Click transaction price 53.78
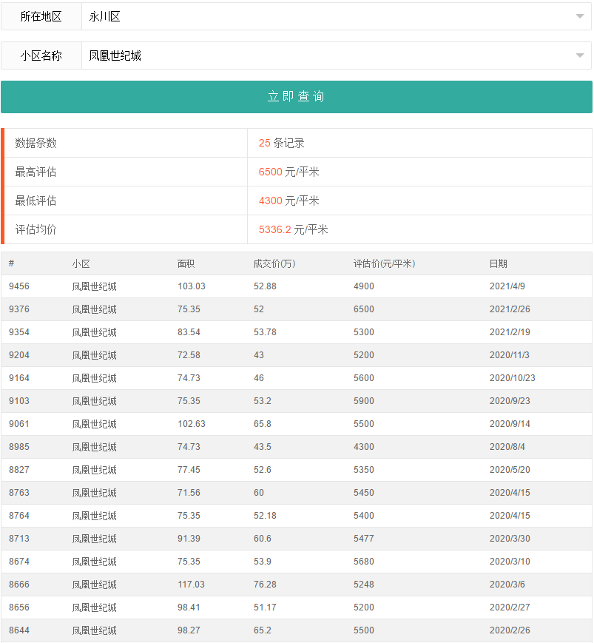The height and width of the screenshot is (643, 594). click(x=265, y=332)
